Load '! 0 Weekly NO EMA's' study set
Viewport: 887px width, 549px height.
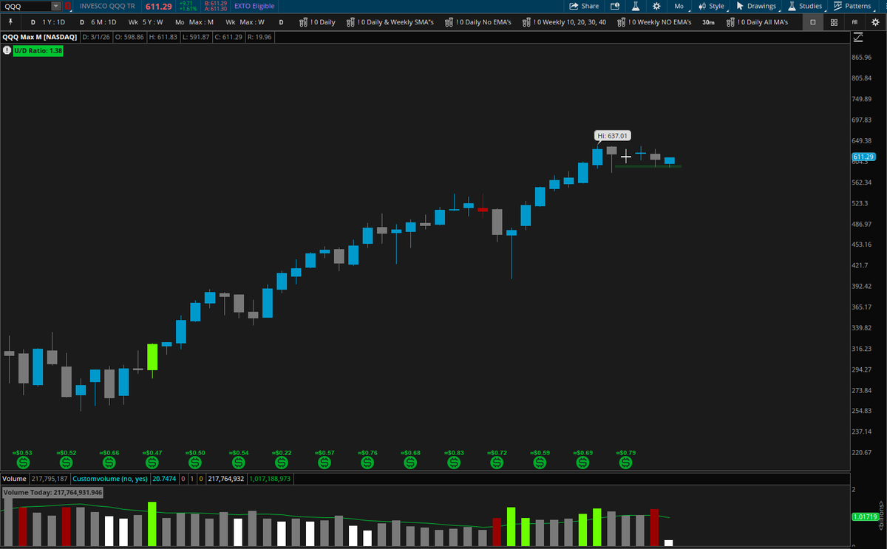click(x=653, y=22)
